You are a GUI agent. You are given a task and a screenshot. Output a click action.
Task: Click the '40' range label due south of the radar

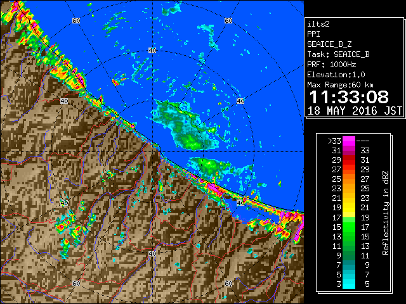[x=152, y=253]
